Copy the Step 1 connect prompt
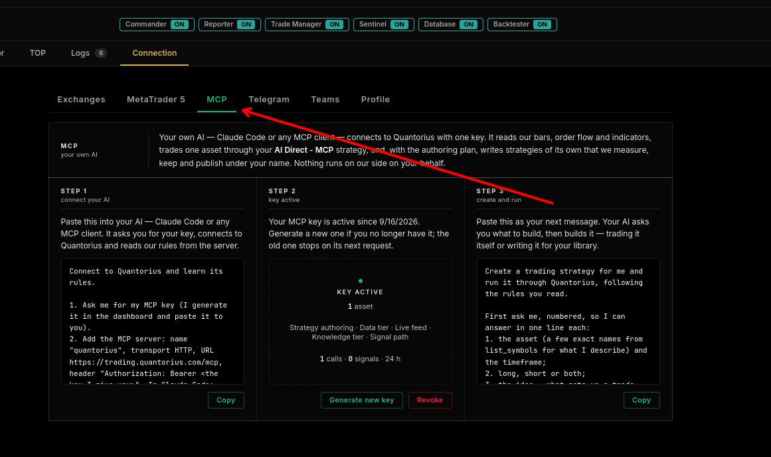771x457 pixels. pos(226,400)
